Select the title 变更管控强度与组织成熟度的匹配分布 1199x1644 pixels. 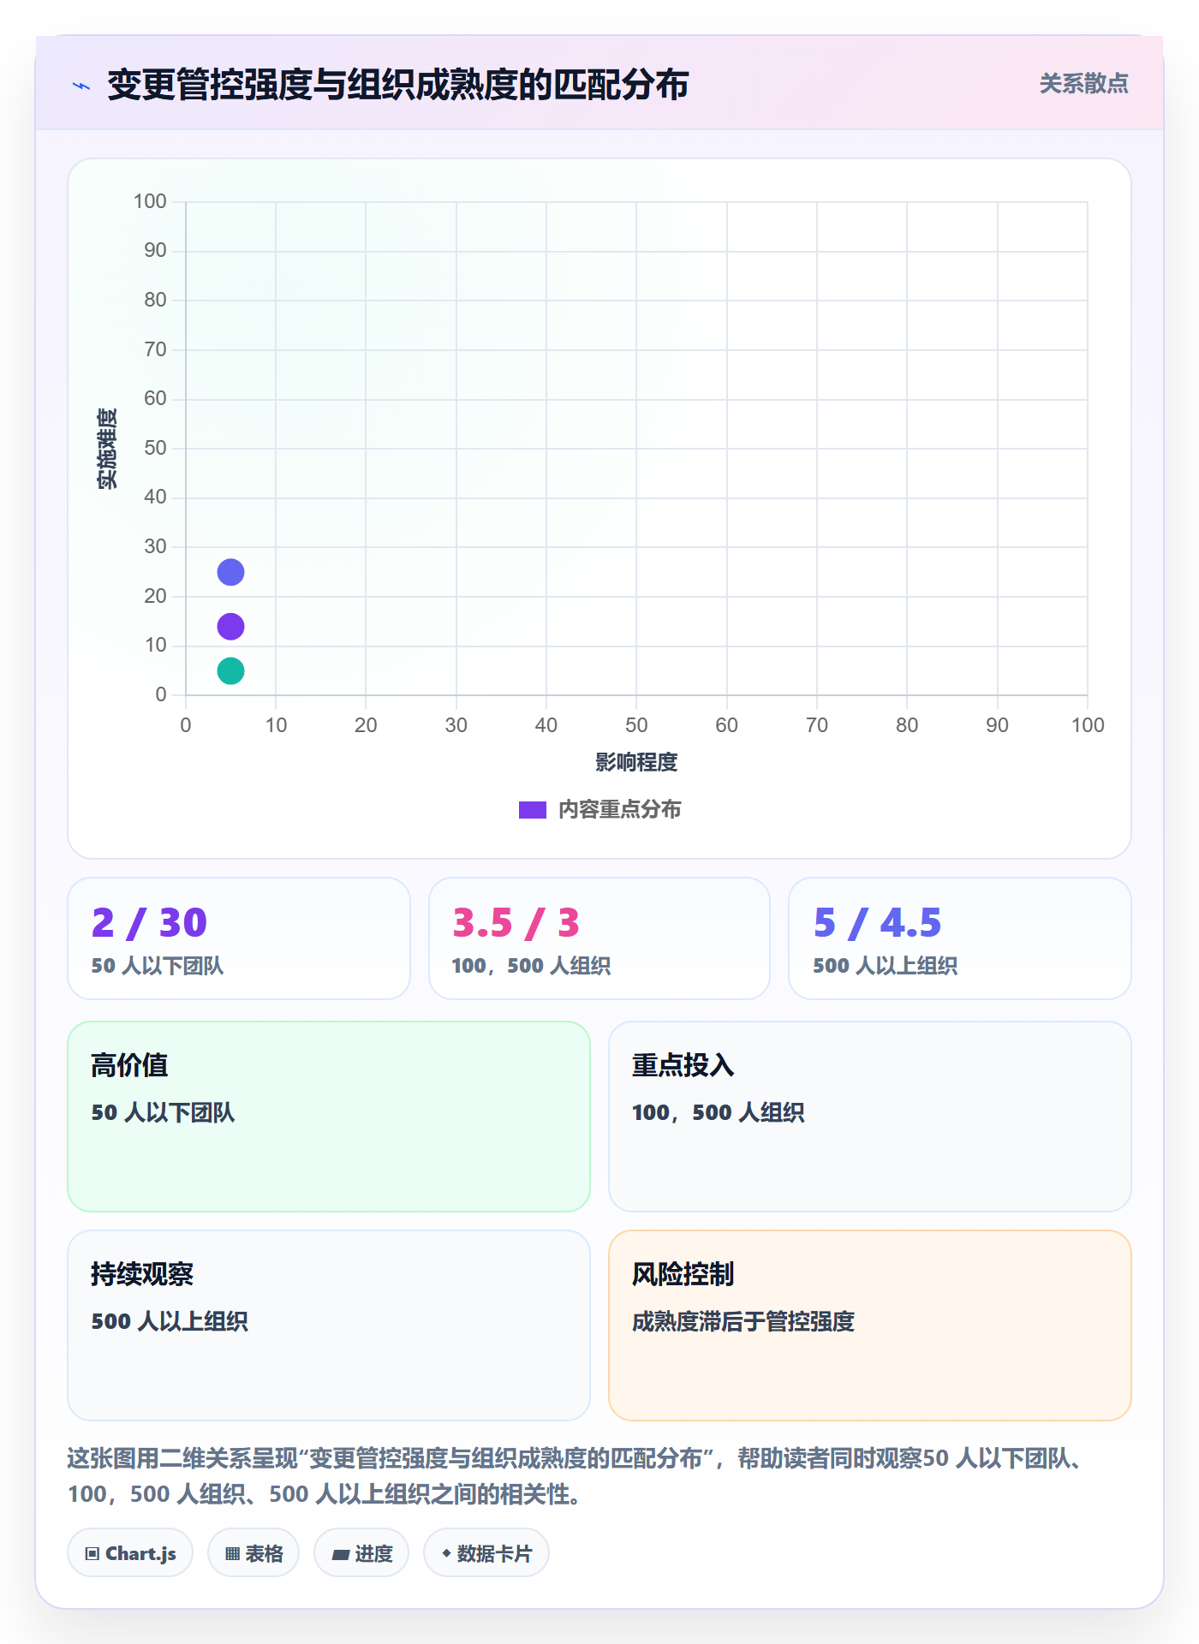398,85
